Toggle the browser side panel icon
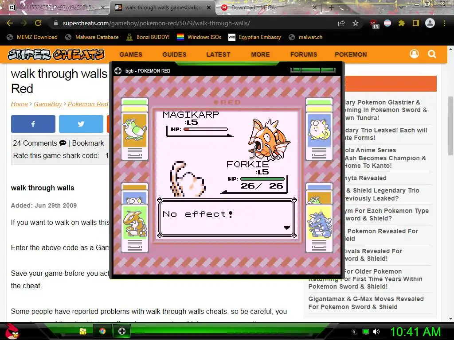 click(x=416, y=23)
